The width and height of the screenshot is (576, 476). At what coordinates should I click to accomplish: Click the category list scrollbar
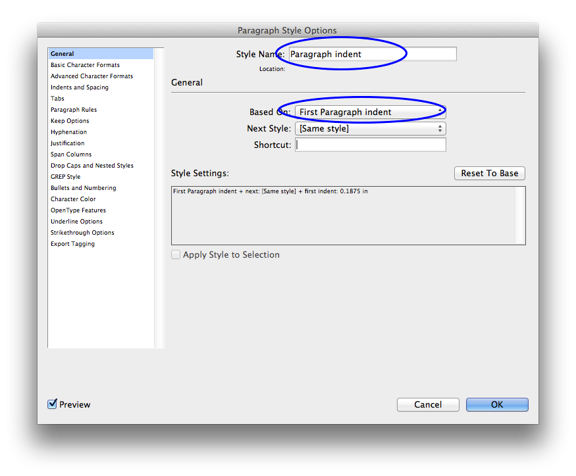159,198
